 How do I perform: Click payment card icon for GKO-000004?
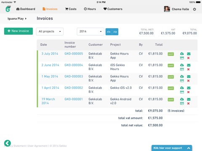click(182, 69)
